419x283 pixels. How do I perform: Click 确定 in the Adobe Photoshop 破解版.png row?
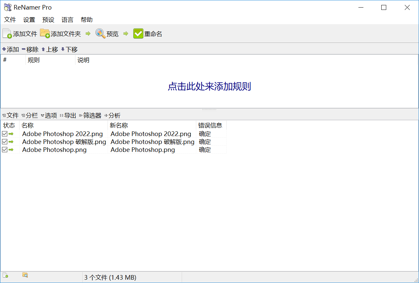pyautogui.click(x=205, y=142)
